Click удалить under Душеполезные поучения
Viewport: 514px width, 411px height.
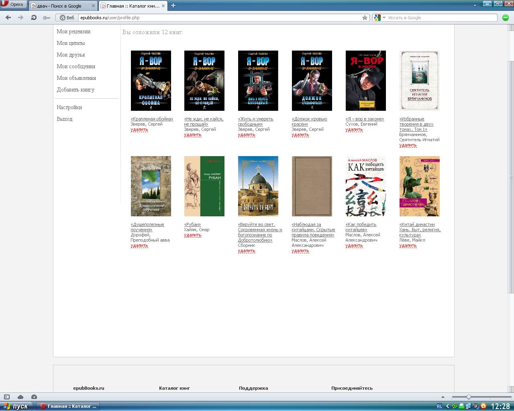pos(139,246)
